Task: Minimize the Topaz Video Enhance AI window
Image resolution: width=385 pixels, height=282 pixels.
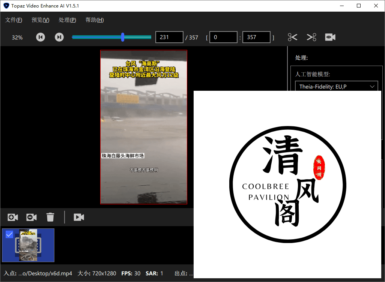Action: (x=342, y=6)
